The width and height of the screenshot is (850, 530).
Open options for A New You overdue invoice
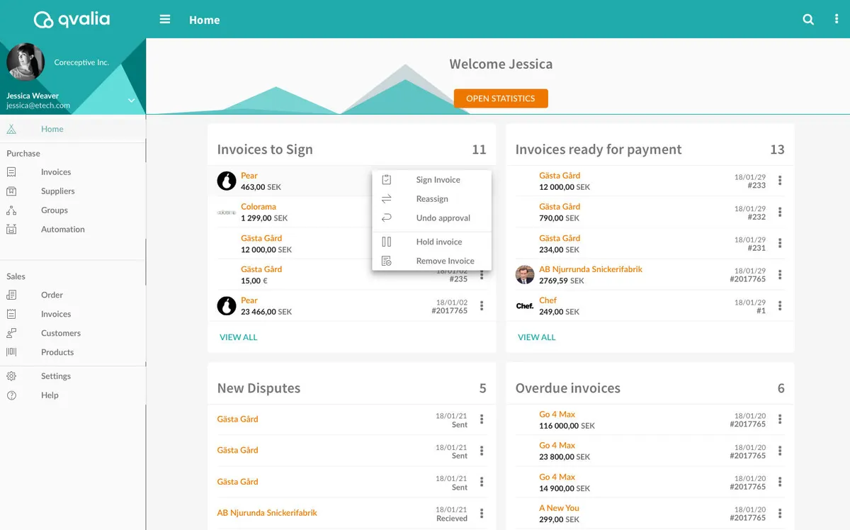click(x=780, y=514)
